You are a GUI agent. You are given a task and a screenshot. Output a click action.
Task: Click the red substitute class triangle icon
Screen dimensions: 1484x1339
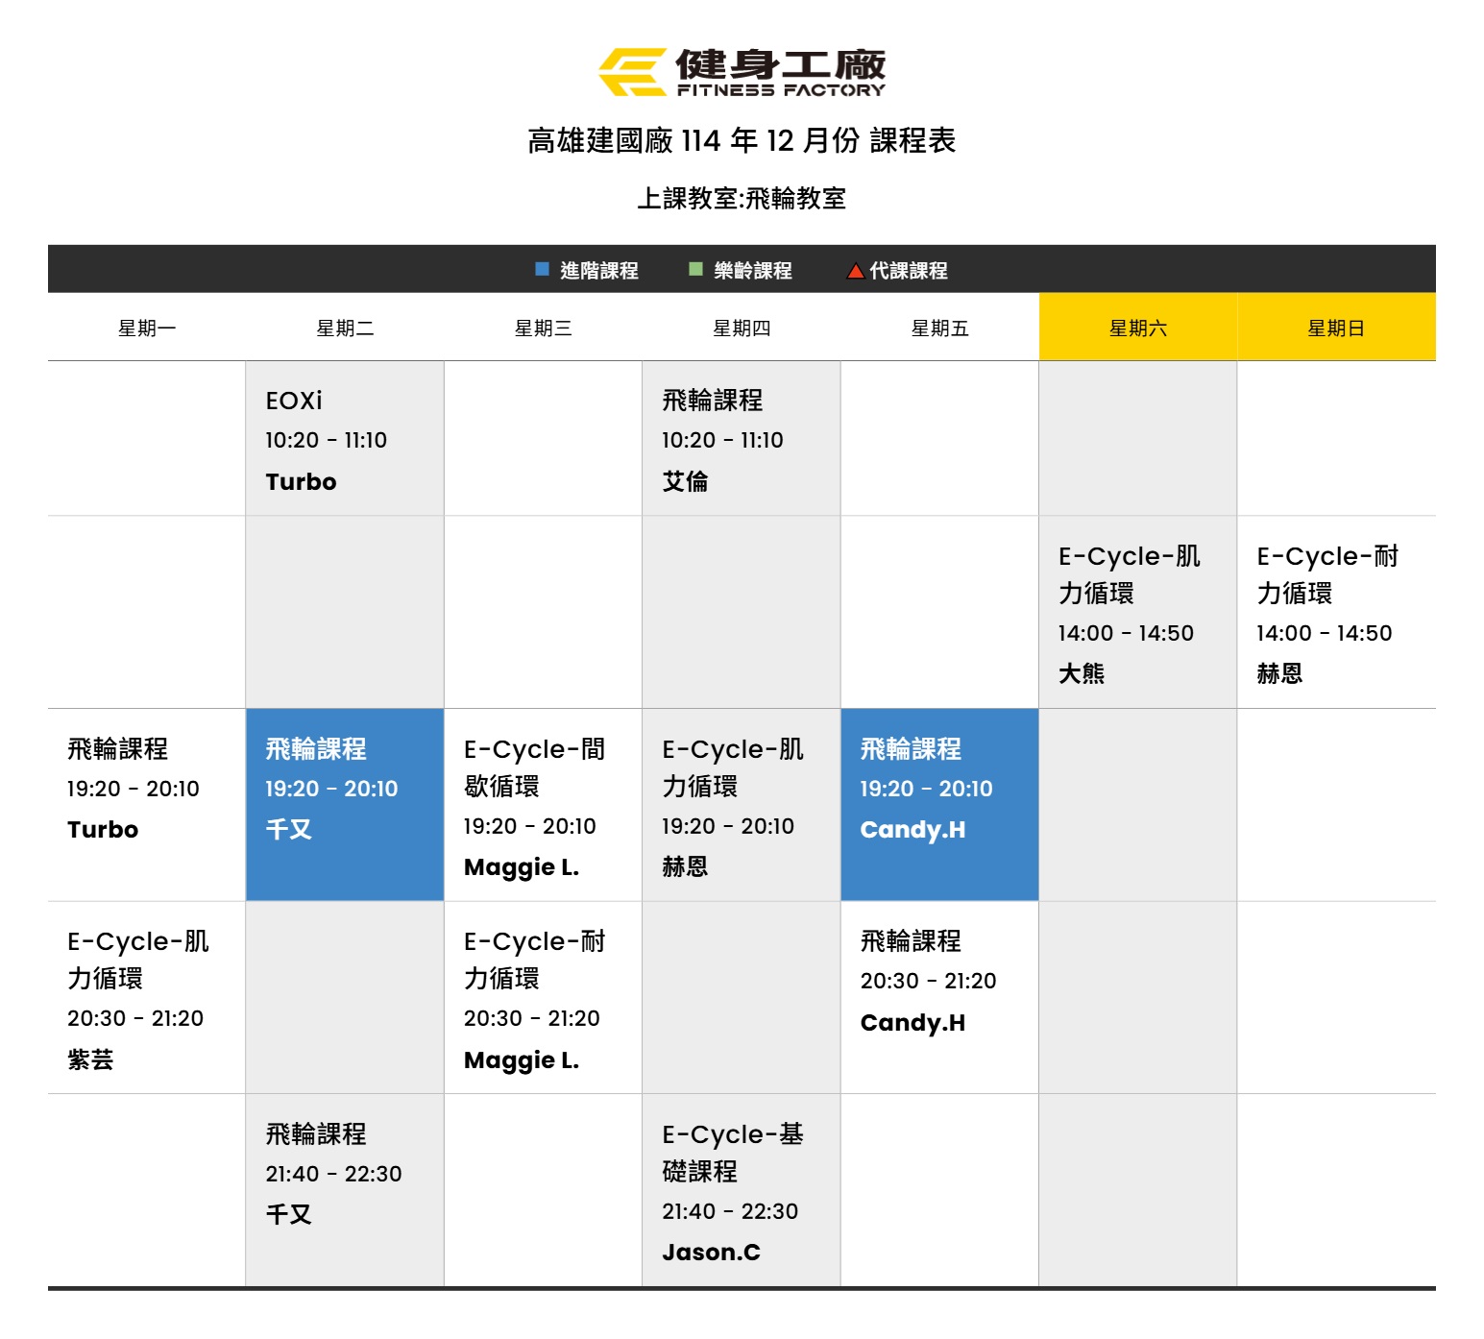point(855,271)
